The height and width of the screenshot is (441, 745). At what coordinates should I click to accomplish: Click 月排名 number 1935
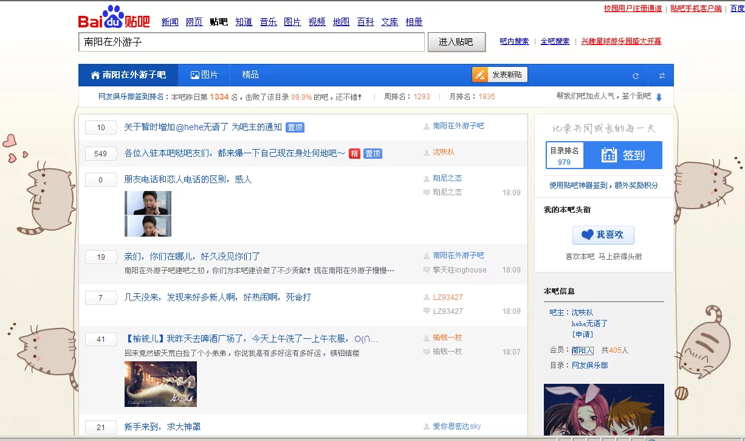pyautogui.click(x=487, y=97)
